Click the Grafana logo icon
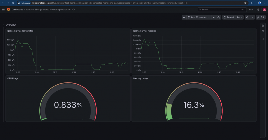This screenshot has height=140, width=268. pos(8,10)
